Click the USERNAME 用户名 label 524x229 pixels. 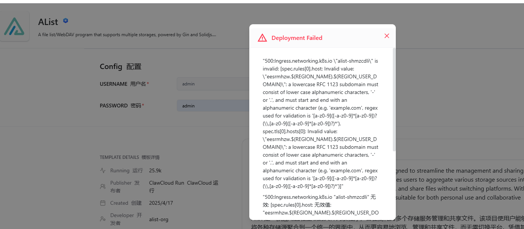point(124,84)
